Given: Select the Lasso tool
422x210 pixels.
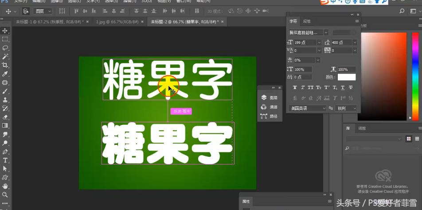Looking at the screenshot, I should click(5, 48).
